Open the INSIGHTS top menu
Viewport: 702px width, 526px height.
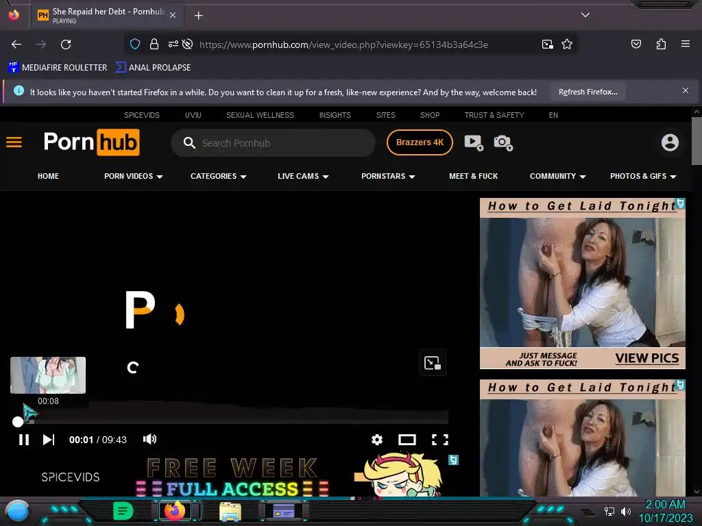tap(335, 115)
